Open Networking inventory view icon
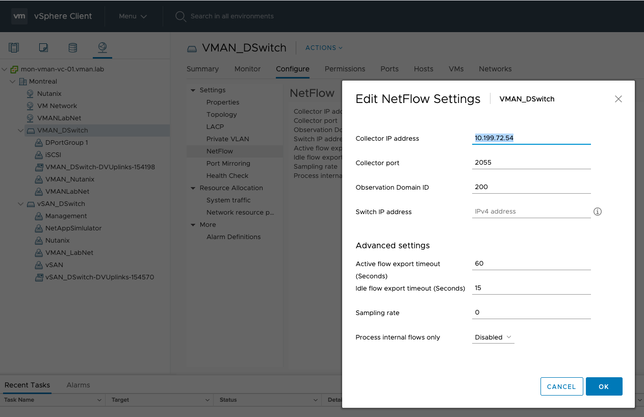Viewport: 644px width, 417px height. [102, 47]
